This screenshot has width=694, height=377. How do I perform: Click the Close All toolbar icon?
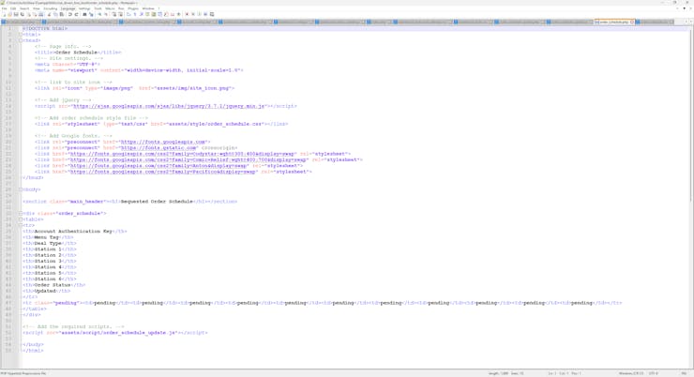pos(35,14)
